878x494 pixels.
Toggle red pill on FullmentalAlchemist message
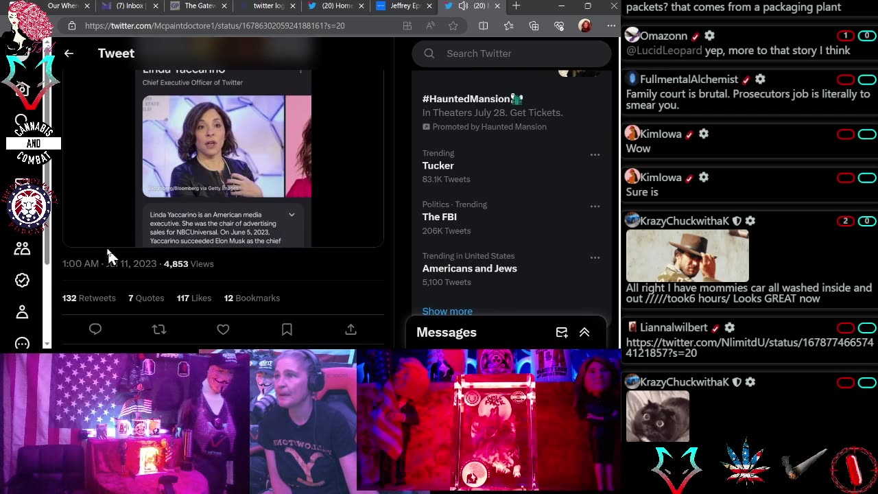pos(846,79)
